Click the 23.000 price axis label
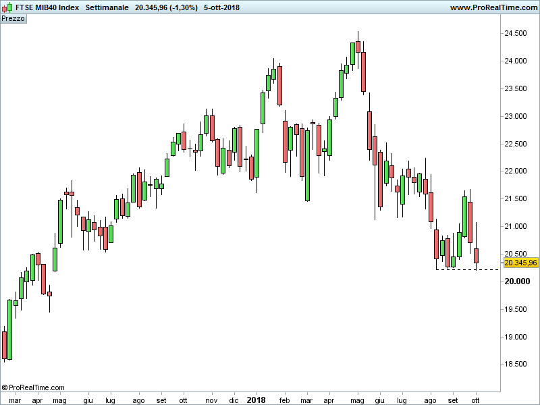The height and width of the screenshot is (405, 540). click(x=516, y=116)
